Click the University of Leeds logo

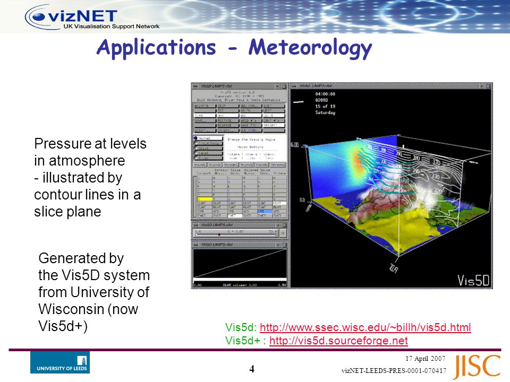coord(60,362)
